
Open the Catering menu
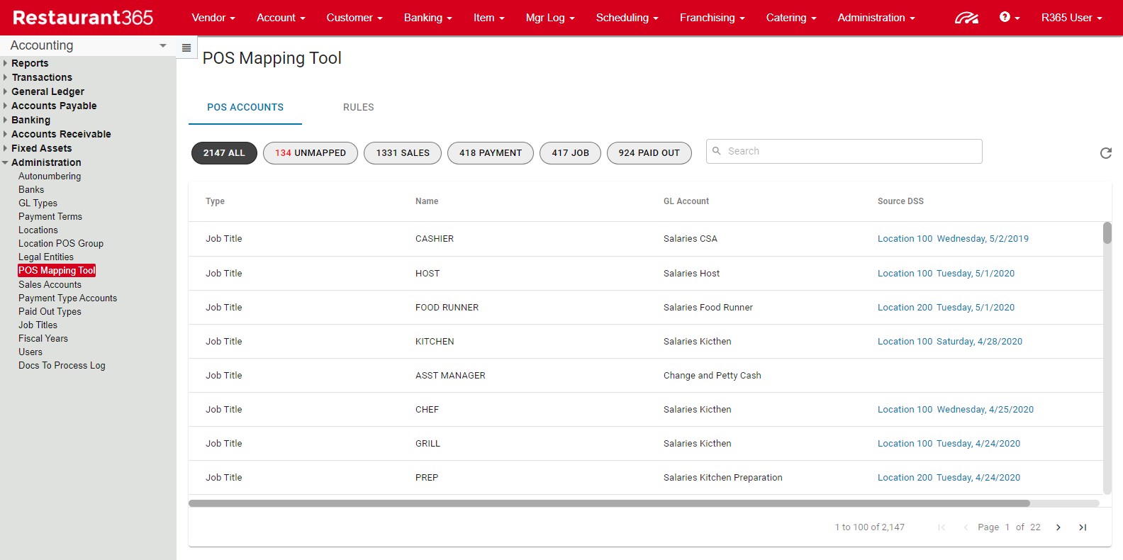[791, 18]
